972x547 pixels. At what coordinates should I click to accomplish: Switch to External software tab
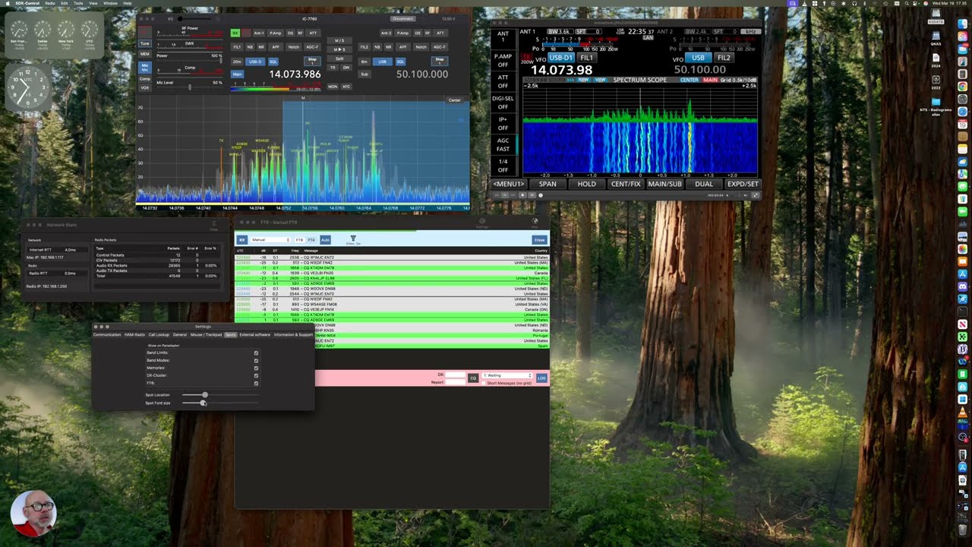[x=255, y=334]
